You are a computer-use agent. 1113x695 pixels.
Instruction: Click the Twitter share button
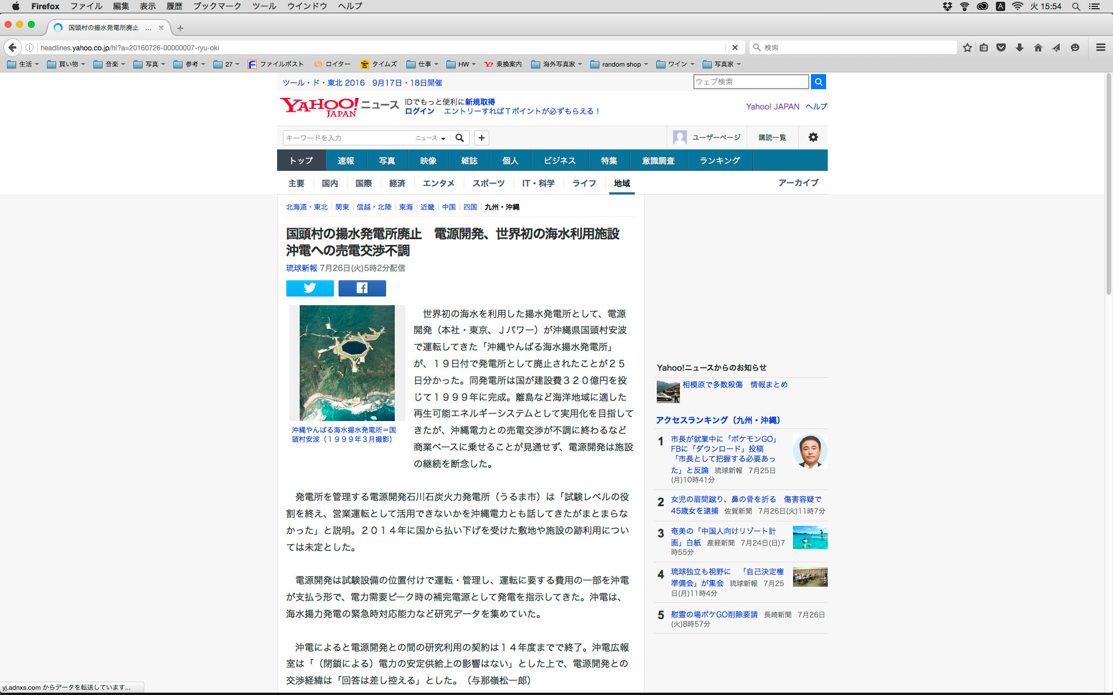point(310,288)
